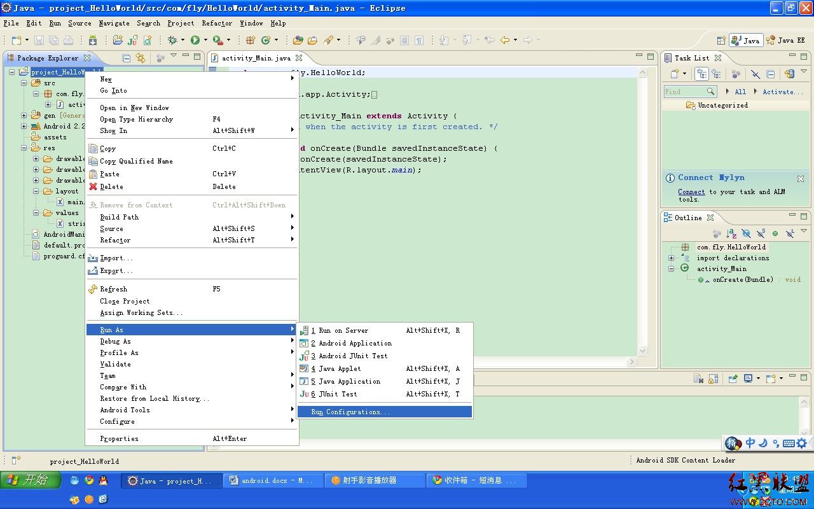
Task: Toggle Link with Editor in Package Explorer
Action: [141, 58]
